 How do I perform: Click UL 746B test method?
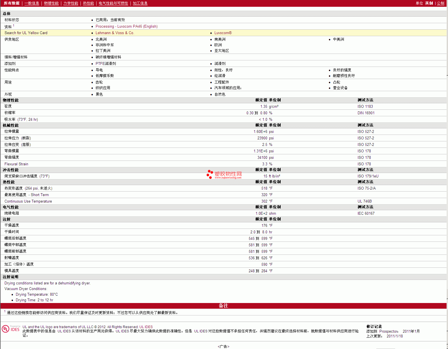364,201
